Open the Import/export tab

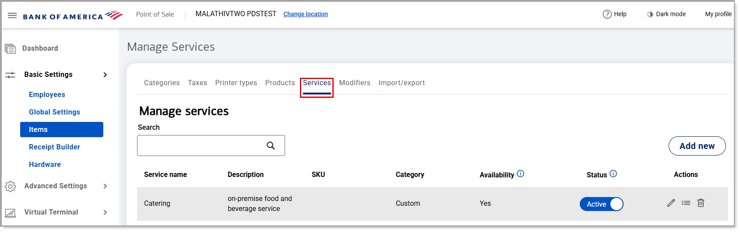402,83
